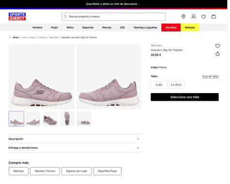Click the Skechers tag button
This screenshot has height=184, width=230.
pos(18,171)
